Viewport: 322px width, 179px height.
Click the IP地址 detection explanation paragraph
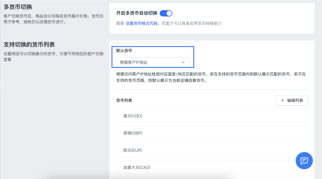coord(211,77)
